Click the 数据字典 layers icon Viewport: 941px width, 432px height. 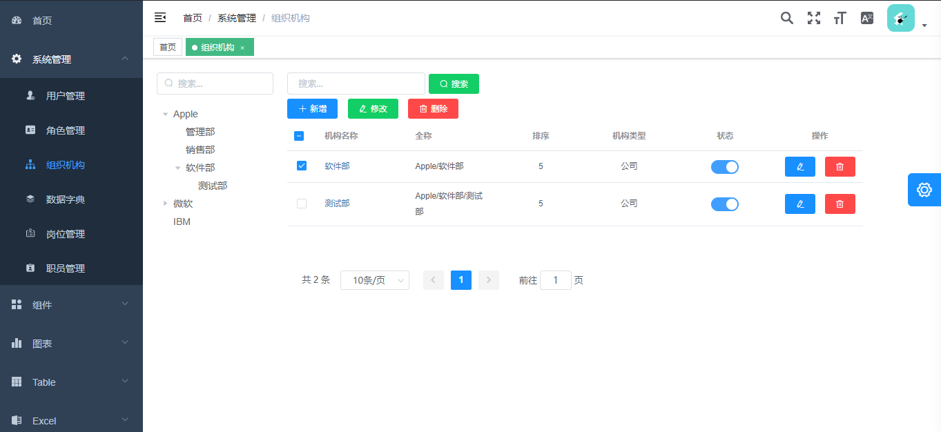pyautogui.click(x=30, y=199)
